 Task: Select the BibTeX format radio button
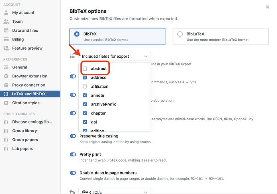pyautogui.click(x=77, y=34)
